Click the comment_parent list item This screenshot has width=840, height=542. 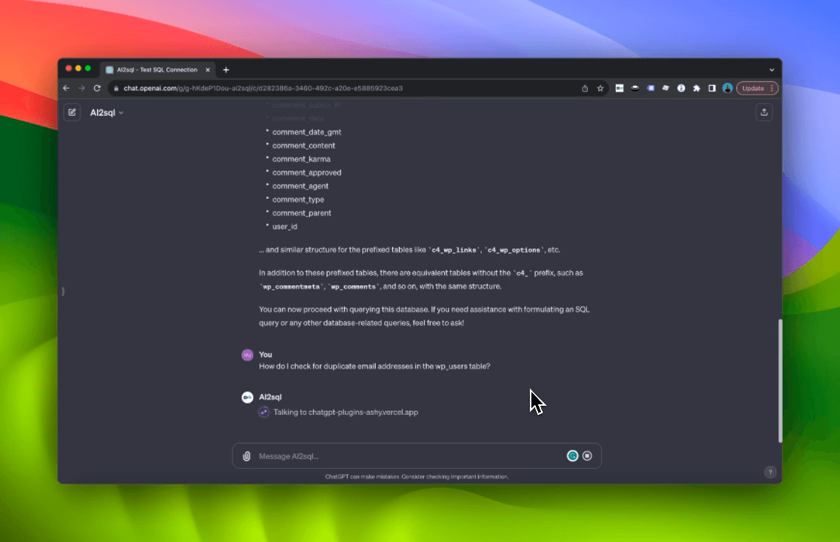pyautogui.click(x=302, y=212)
